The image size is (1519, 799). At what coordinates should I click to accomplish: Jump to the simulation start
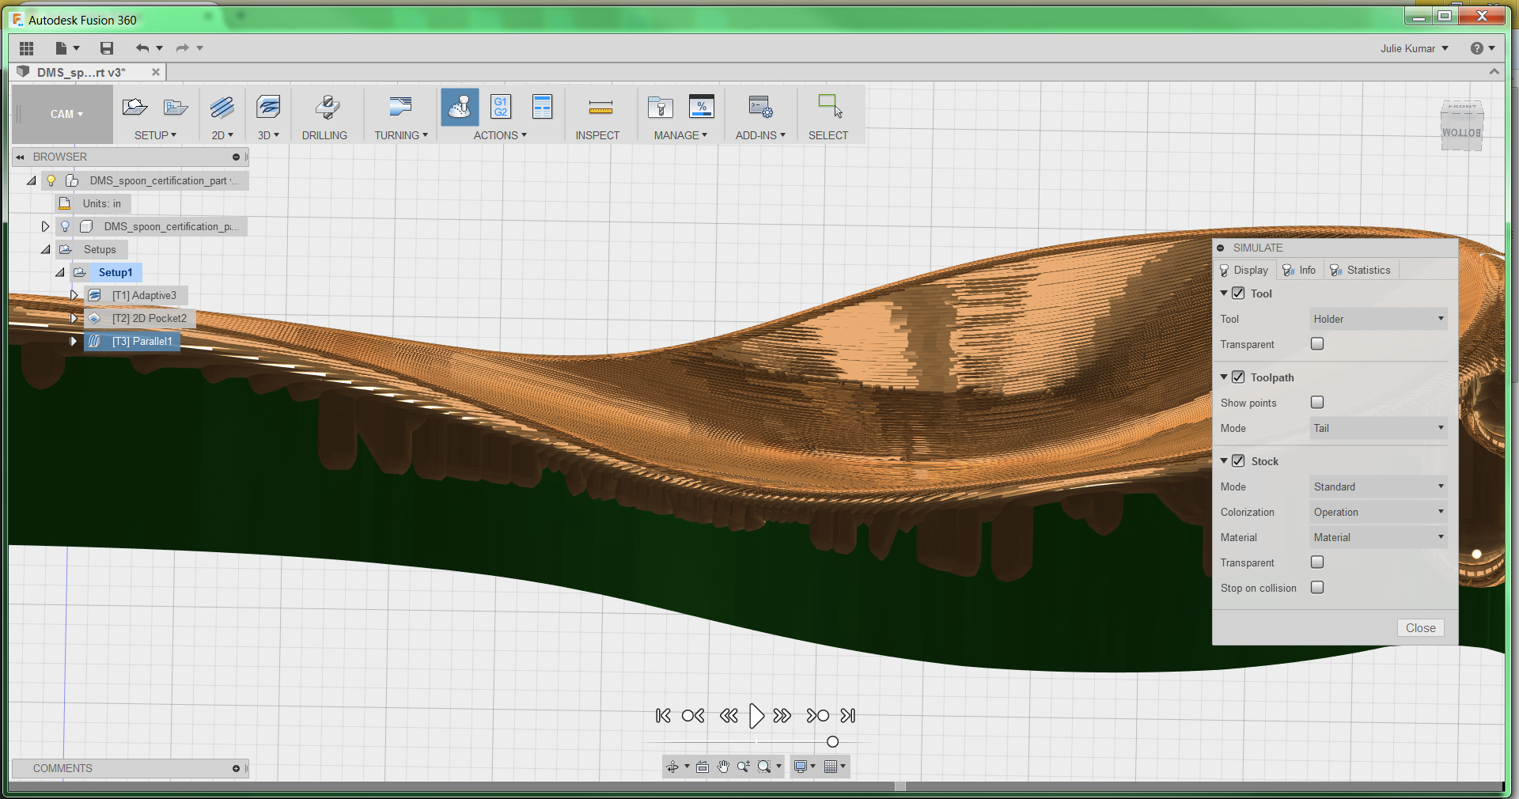click(x=663, y=716)
